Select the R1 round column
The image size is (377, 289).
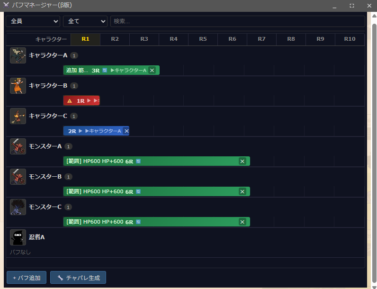point(85,39)
